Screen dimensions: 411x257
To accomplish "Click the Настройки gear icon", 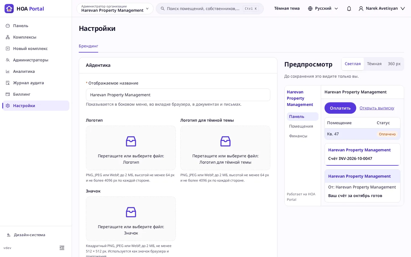I will 8,106.
